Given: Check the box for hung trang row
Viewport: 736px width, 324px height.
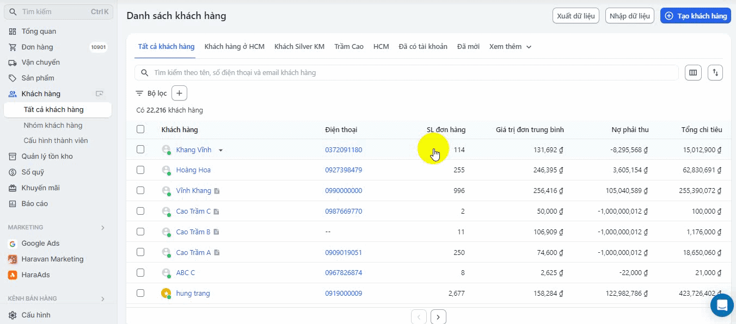Looking at the screenshot, I should point(140,293).
